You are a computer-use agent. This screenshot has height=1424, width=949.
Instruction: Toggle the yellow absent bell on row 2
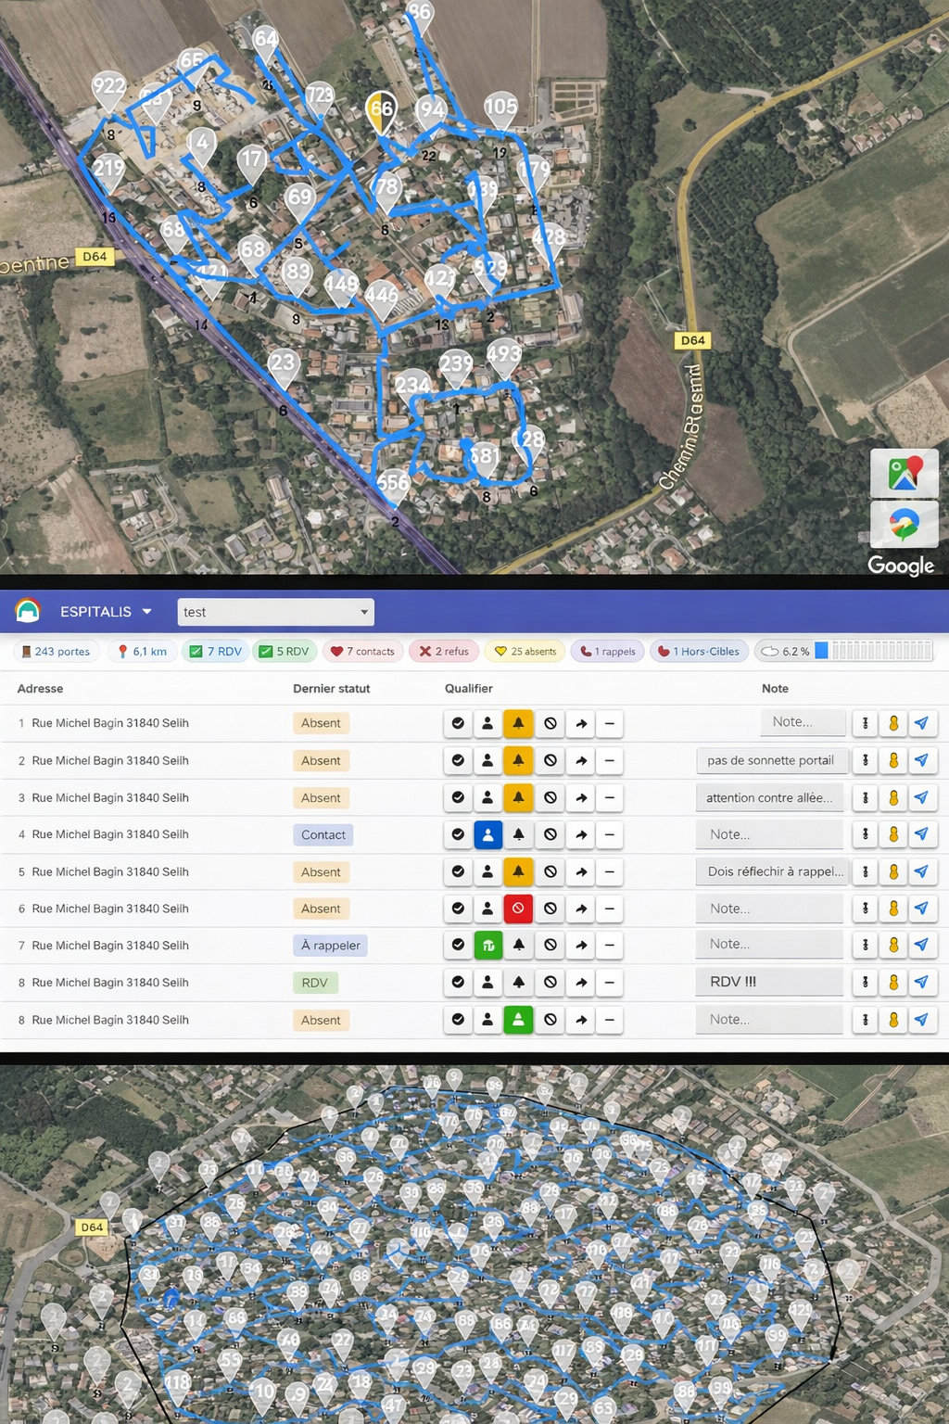pos(518,760)
